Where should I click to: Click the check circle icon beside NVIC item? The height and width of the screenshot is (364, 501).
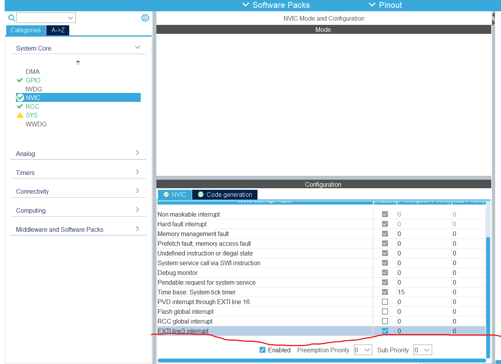(20, 98)
